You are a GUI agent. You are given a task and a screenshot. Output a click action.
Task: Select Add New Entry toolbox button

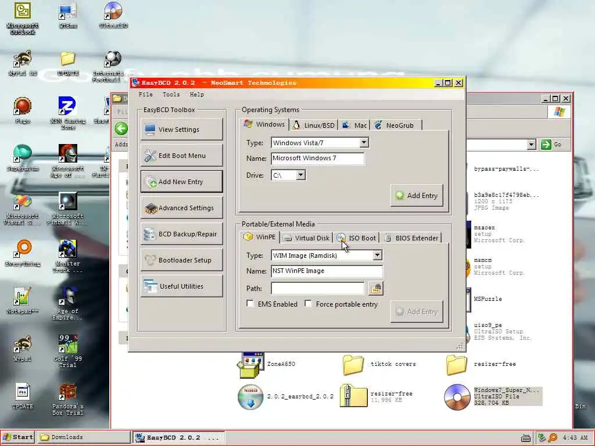tap(181, 182)
